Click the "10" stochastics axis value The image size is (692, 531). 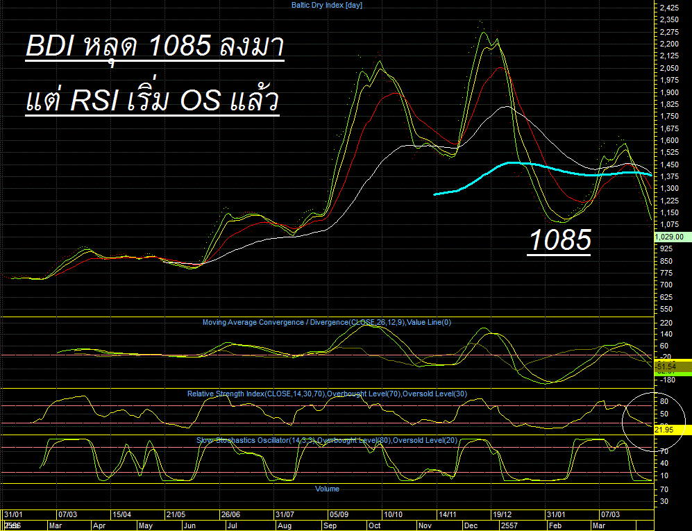tap(664, 476)
